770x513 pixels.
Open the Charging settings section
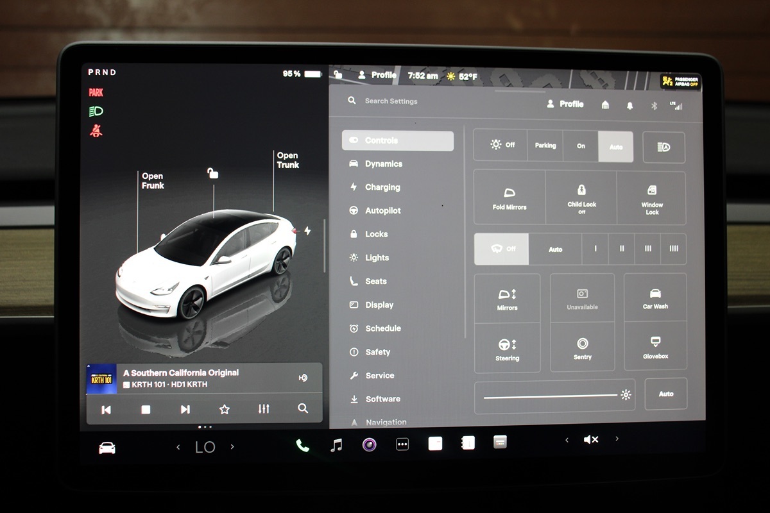point(382,187)
